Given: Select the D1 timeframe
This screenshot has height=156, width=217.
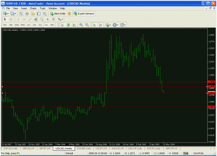Looking at the screenshot, I should (x=40, y=25).
